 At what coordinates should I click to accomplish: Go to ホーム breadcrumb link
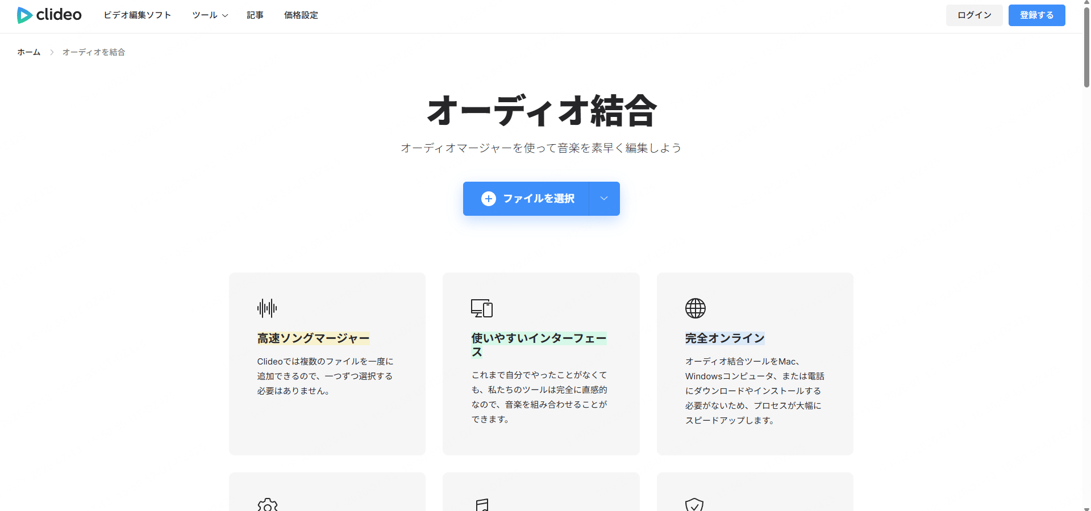coord(29,52)
